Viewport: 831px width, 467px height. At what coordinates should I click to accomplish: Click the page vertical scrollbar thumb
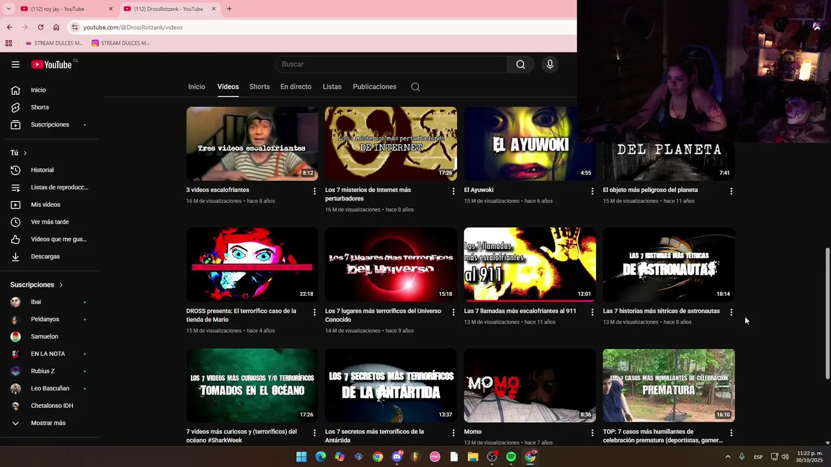827,314
